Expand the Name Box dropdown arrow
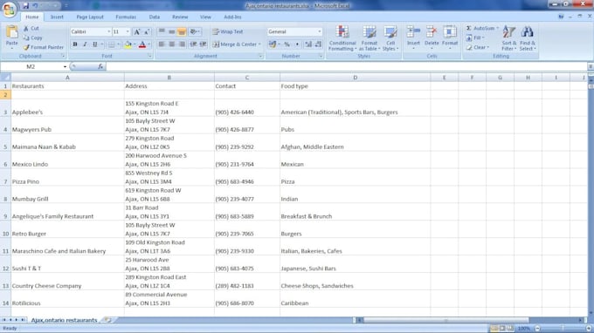594x333 pixels. click(65, 66)
